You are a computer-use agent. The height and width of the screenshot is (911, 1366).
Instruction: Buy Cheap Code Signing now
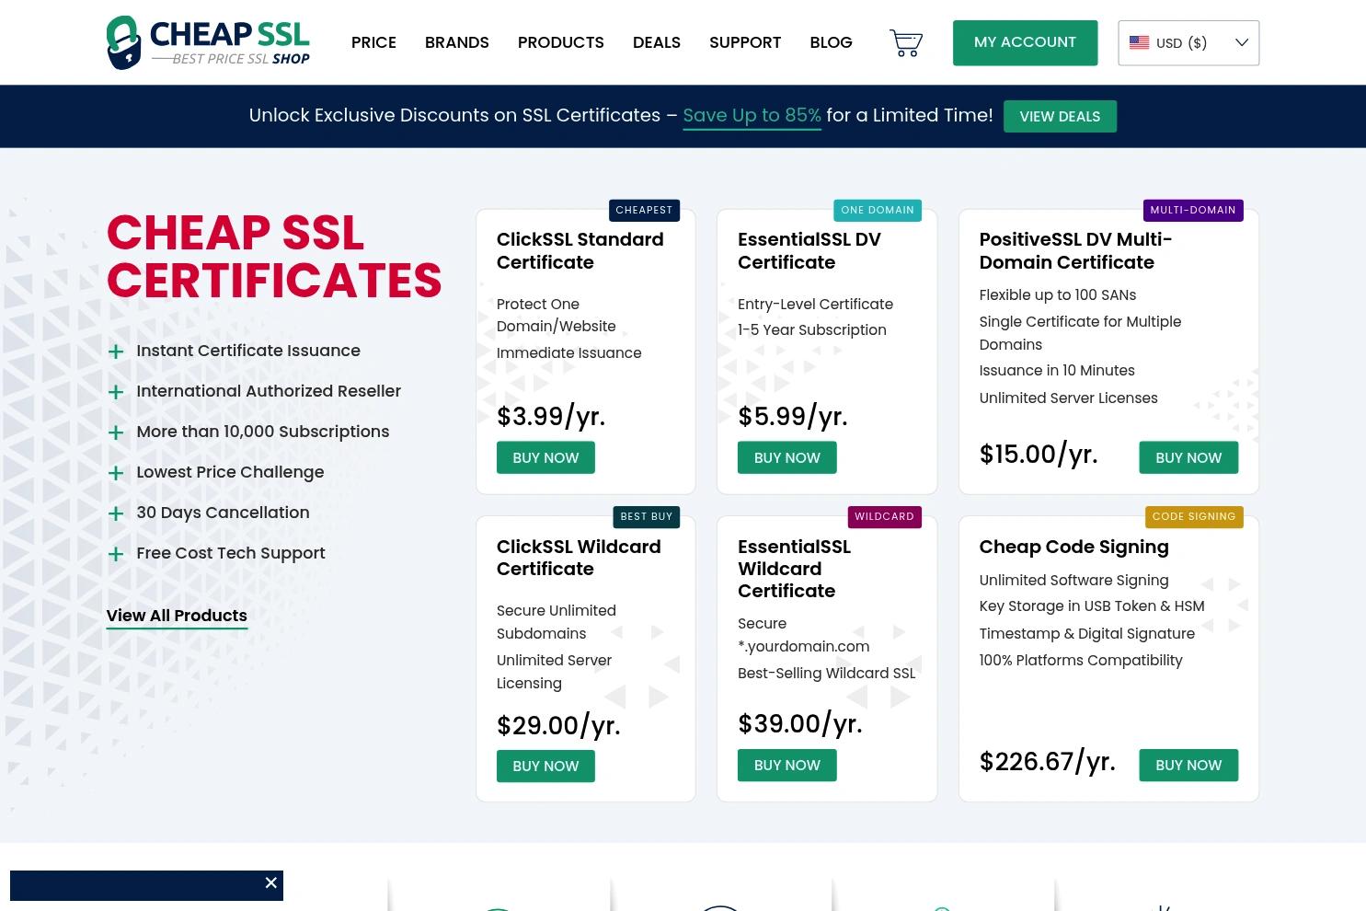pos(1188,765)
